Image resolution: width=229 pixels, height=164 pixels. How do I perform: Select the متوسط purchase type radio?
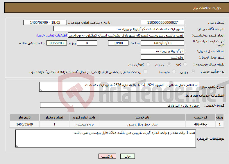pos(174,72)
